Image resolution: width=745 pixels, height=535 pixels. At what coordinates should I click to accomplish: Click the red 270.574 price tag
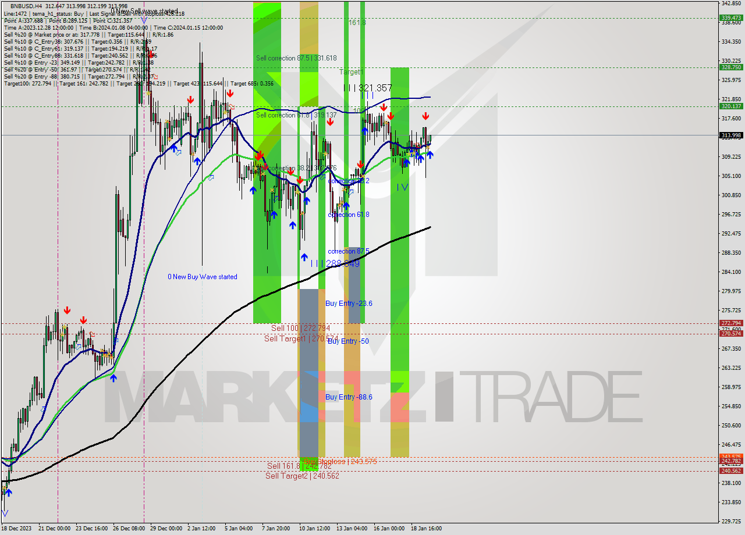[x=731, y=333]
